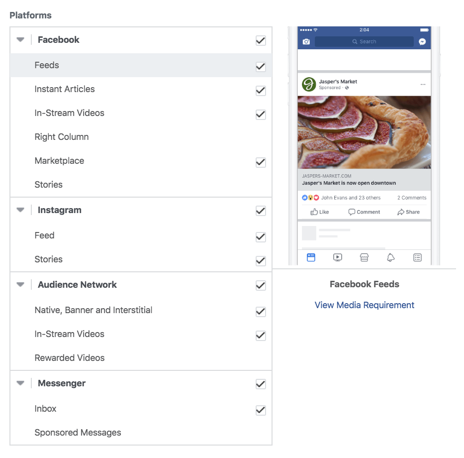Viewport: 464px width, 458px height.
Task: Open the Watch video tab icon
Action: pyautogui.click(x=338, y=257)
